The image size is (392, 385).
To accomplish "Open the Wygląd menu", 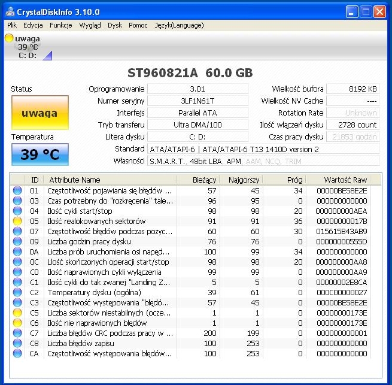I will [x=90, y=25].
